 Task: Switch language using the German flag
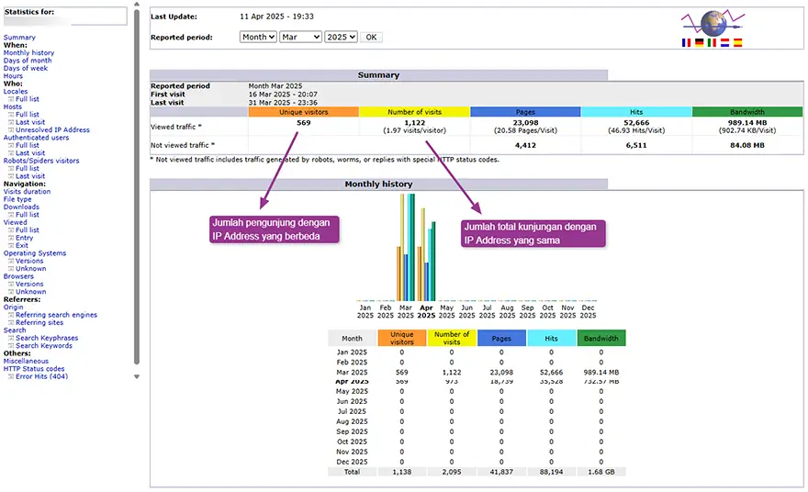tap(699, 43)
